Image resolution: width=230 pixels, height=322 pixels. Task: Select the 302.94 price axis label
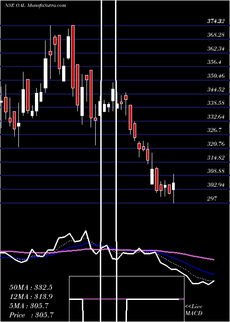click(x=215, y=185)
